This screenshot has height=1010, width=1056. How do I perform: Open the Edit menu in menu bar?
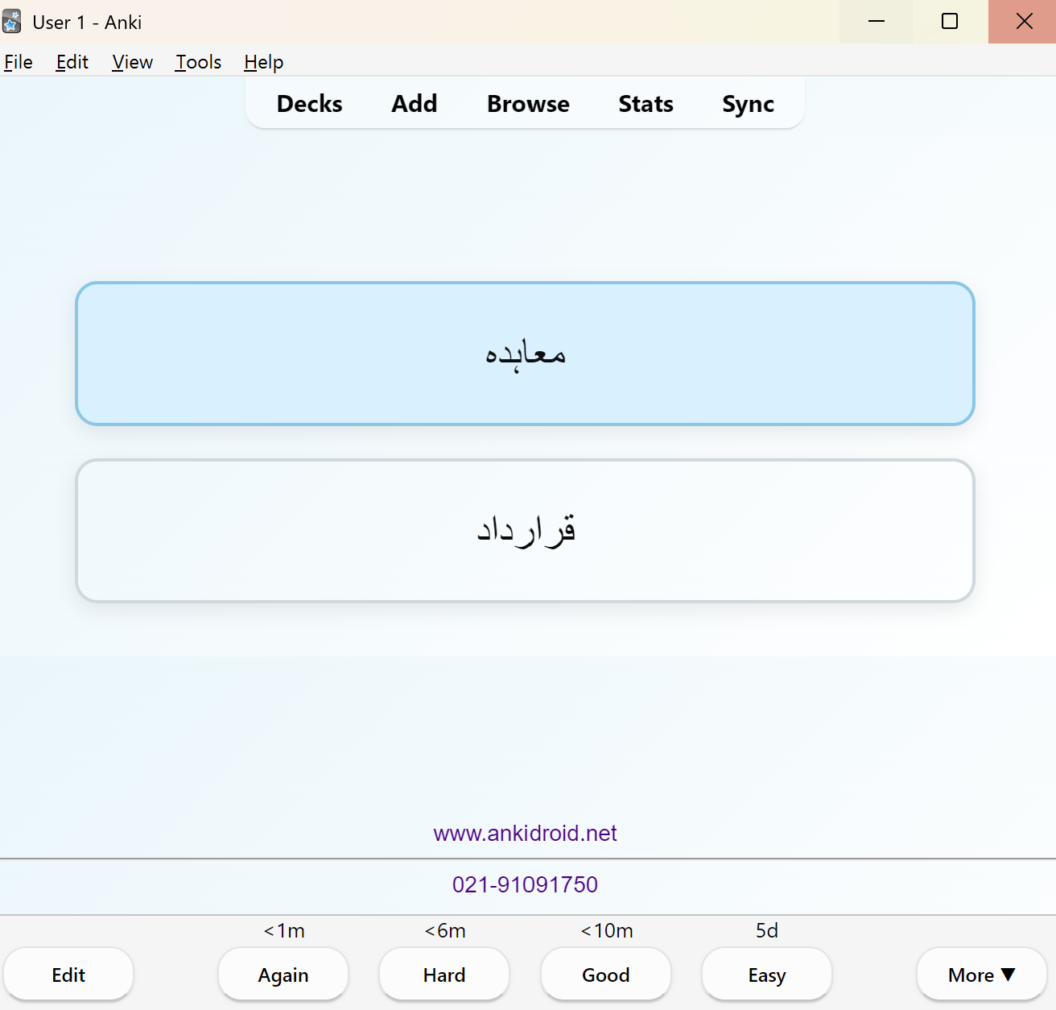click(72, 62)
